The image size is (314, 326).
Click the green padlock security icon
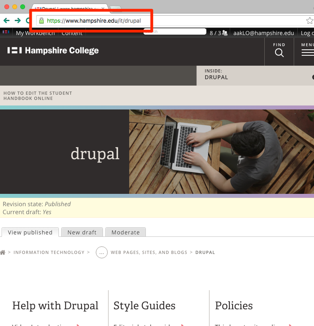pos(41,21)
